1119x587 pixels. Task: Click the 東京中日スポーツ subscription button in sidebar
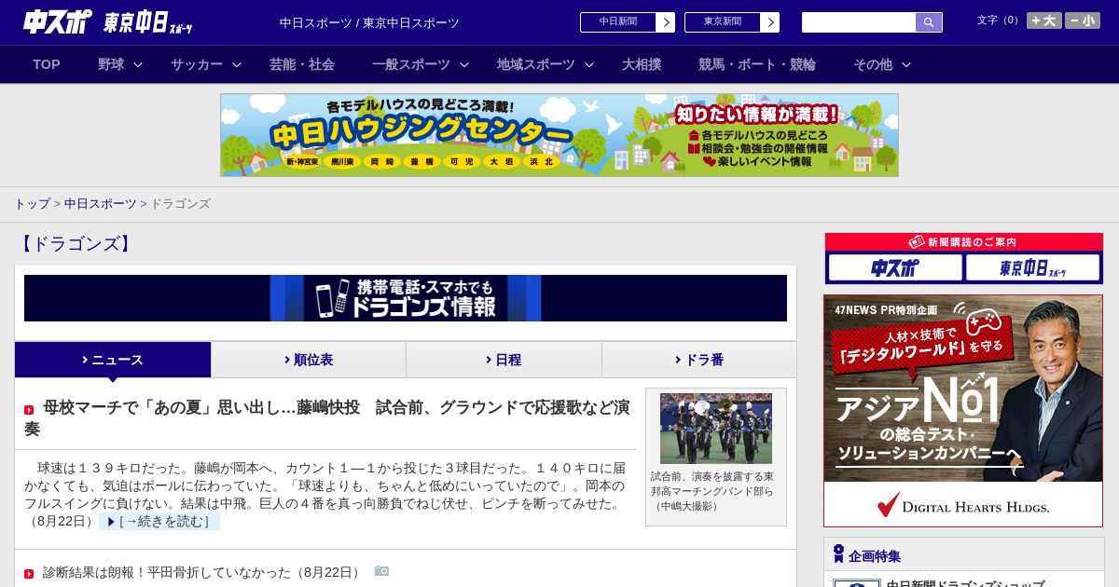click(x=1033, y=268)
